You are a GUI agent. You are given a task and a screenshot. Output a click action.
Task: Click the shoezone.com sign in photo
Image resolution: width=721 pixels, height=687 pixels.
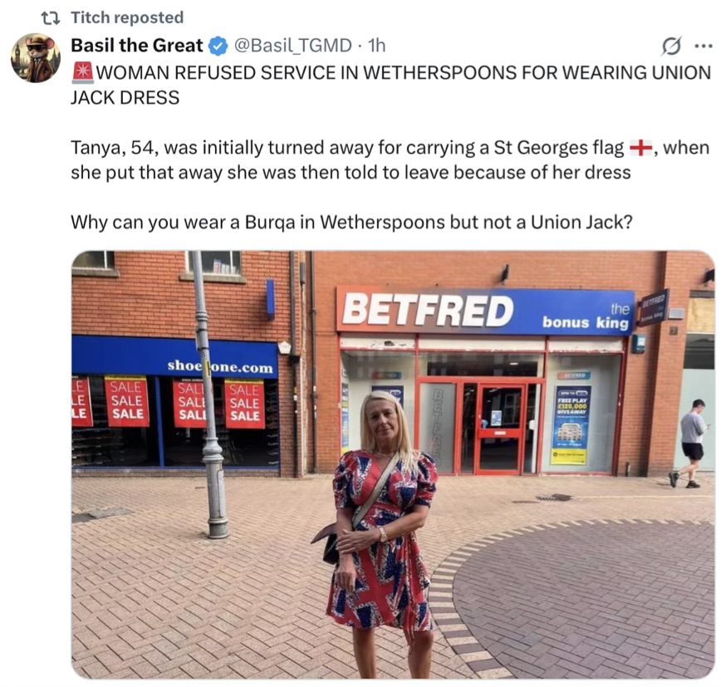220,366
